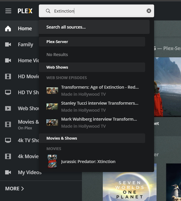The height and width of the screenshot is (201, 181).
Task: Click Mark Wahlberg interview thumbnail
Action: [52, 123]
